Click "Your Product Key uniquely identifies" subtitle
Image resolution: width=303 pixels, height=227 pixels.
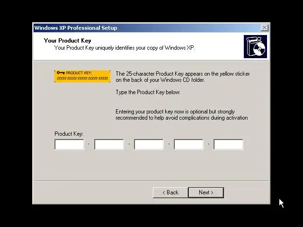125,48
